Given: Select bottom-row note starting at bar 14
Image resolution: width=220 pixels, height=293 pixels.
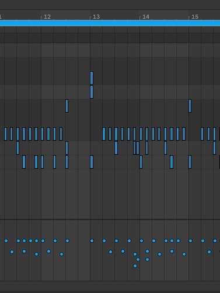Looking at the screenshot, I should coord(141,162).
